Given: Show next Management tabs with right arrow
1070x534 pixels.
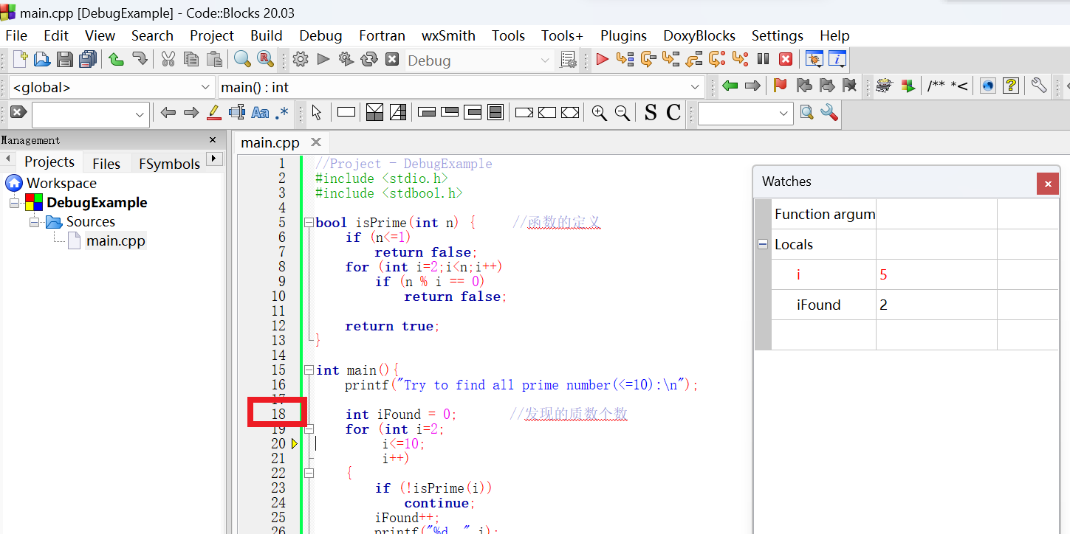Looking at the screenshot, I should click(x=214, y=158).
